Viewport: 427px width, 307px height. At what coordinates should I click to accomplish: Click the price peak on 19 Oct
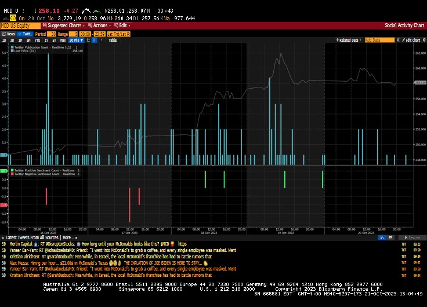pyautogui.click(x=281, y=53)
